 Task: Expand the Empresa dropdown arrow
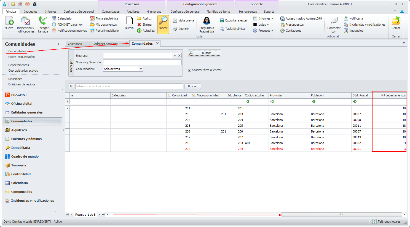click(175, 56)
